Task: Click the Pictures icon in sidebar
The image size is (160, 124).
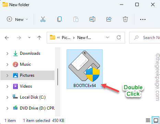Action: (x=15, y=75)
